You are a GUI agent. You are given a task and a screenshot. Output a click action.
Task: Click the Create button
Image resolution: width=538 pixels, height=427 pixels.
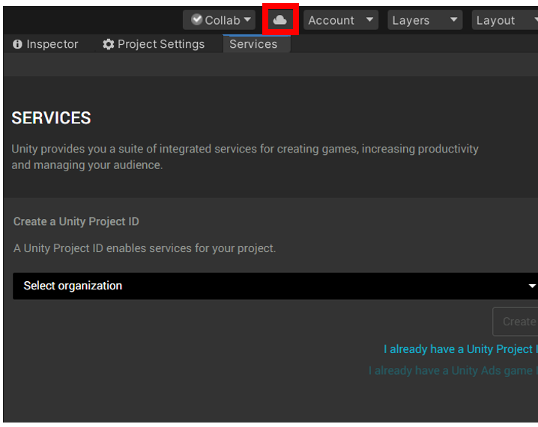[x=516, y=322]
